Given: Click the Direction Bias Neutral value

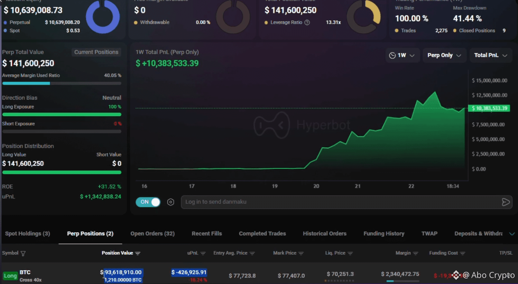Looking at the screenshot, I should [112, 98].
